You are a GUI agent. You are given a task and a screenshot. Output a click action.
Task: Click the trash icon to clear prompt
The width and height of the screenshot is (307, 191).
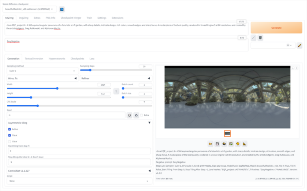point(260,37)
